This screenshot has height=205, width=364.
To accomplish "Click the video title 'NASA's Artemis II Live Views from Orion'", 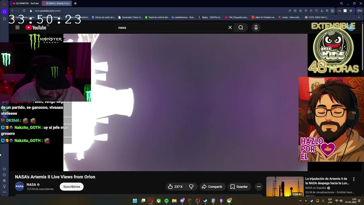I will click(55, 177).
